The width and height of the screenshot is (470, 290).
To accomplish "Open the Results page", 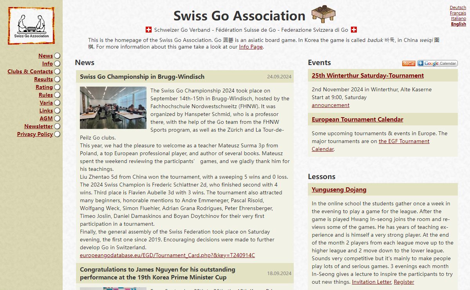I will (x=43, y=79).
